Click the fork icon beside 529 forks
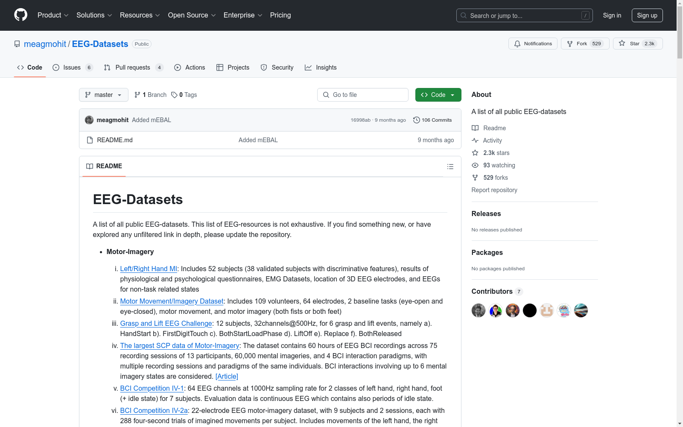 [475, 178]
